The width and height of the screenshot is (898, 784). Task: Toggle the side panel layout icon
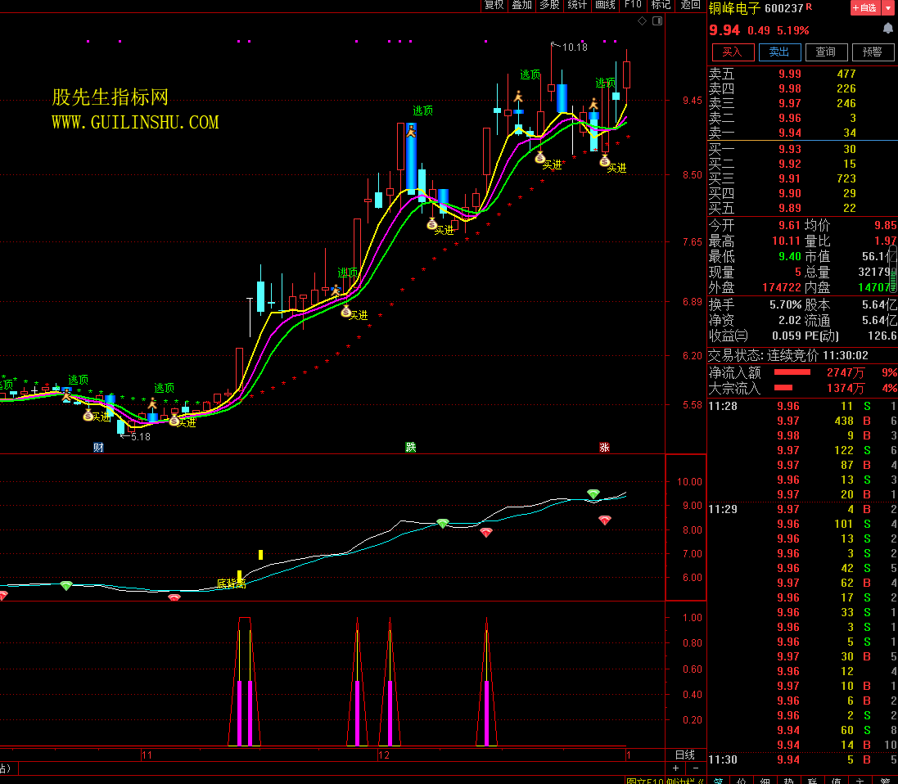pos(657,21)
